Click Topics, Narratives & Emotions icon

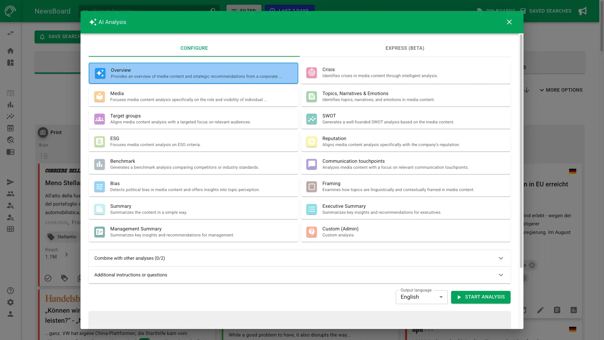pos(311,97)
